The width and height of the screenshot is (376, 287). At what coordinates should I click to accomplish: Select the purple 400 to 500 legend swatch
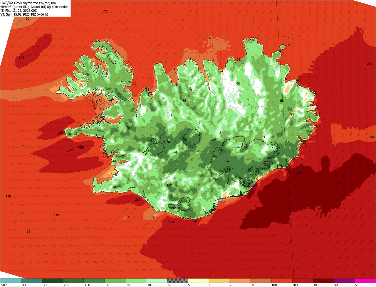click(345, 280)
